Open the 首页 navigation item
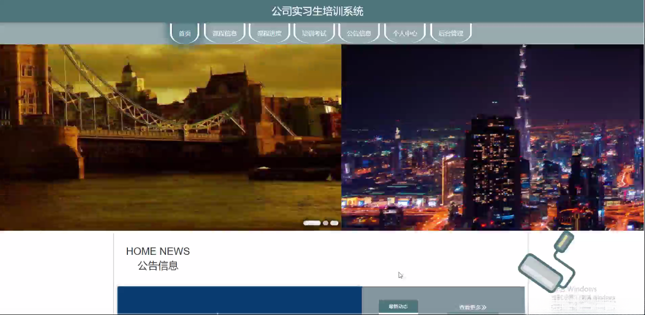This screenshot has width=645, height=315. click(x=184, y=34)
